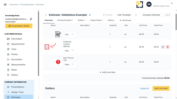Go back using the arrow left of Estimate title
The width and height of the screenshot is (177, 99).
point(46,15)
